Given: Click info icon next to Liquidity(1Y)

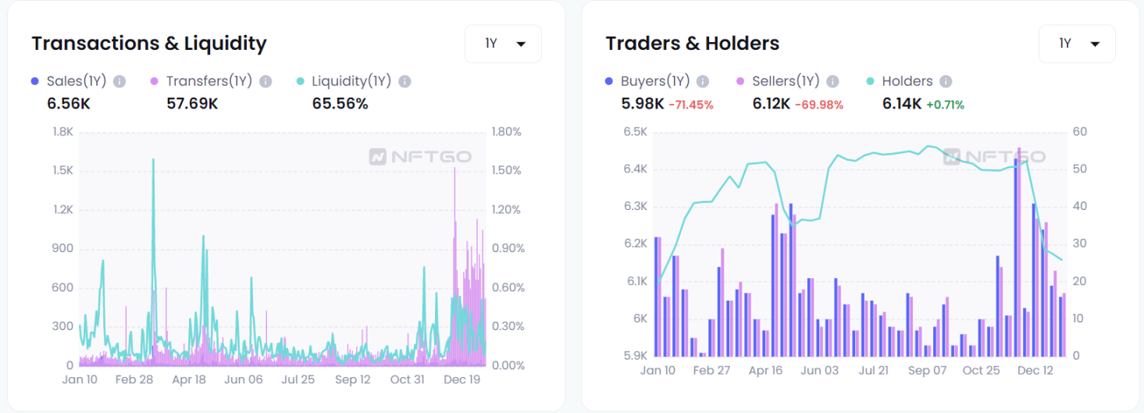Looking at the screenshot, I should pos(404,81).
